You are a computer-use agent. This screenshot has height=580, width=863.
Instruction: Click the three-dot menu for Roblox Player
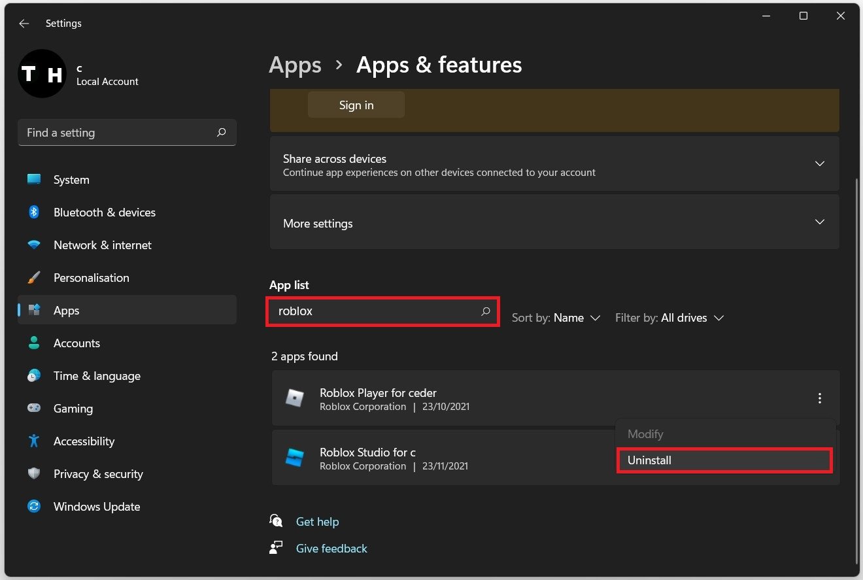click(x=819, y=398)
